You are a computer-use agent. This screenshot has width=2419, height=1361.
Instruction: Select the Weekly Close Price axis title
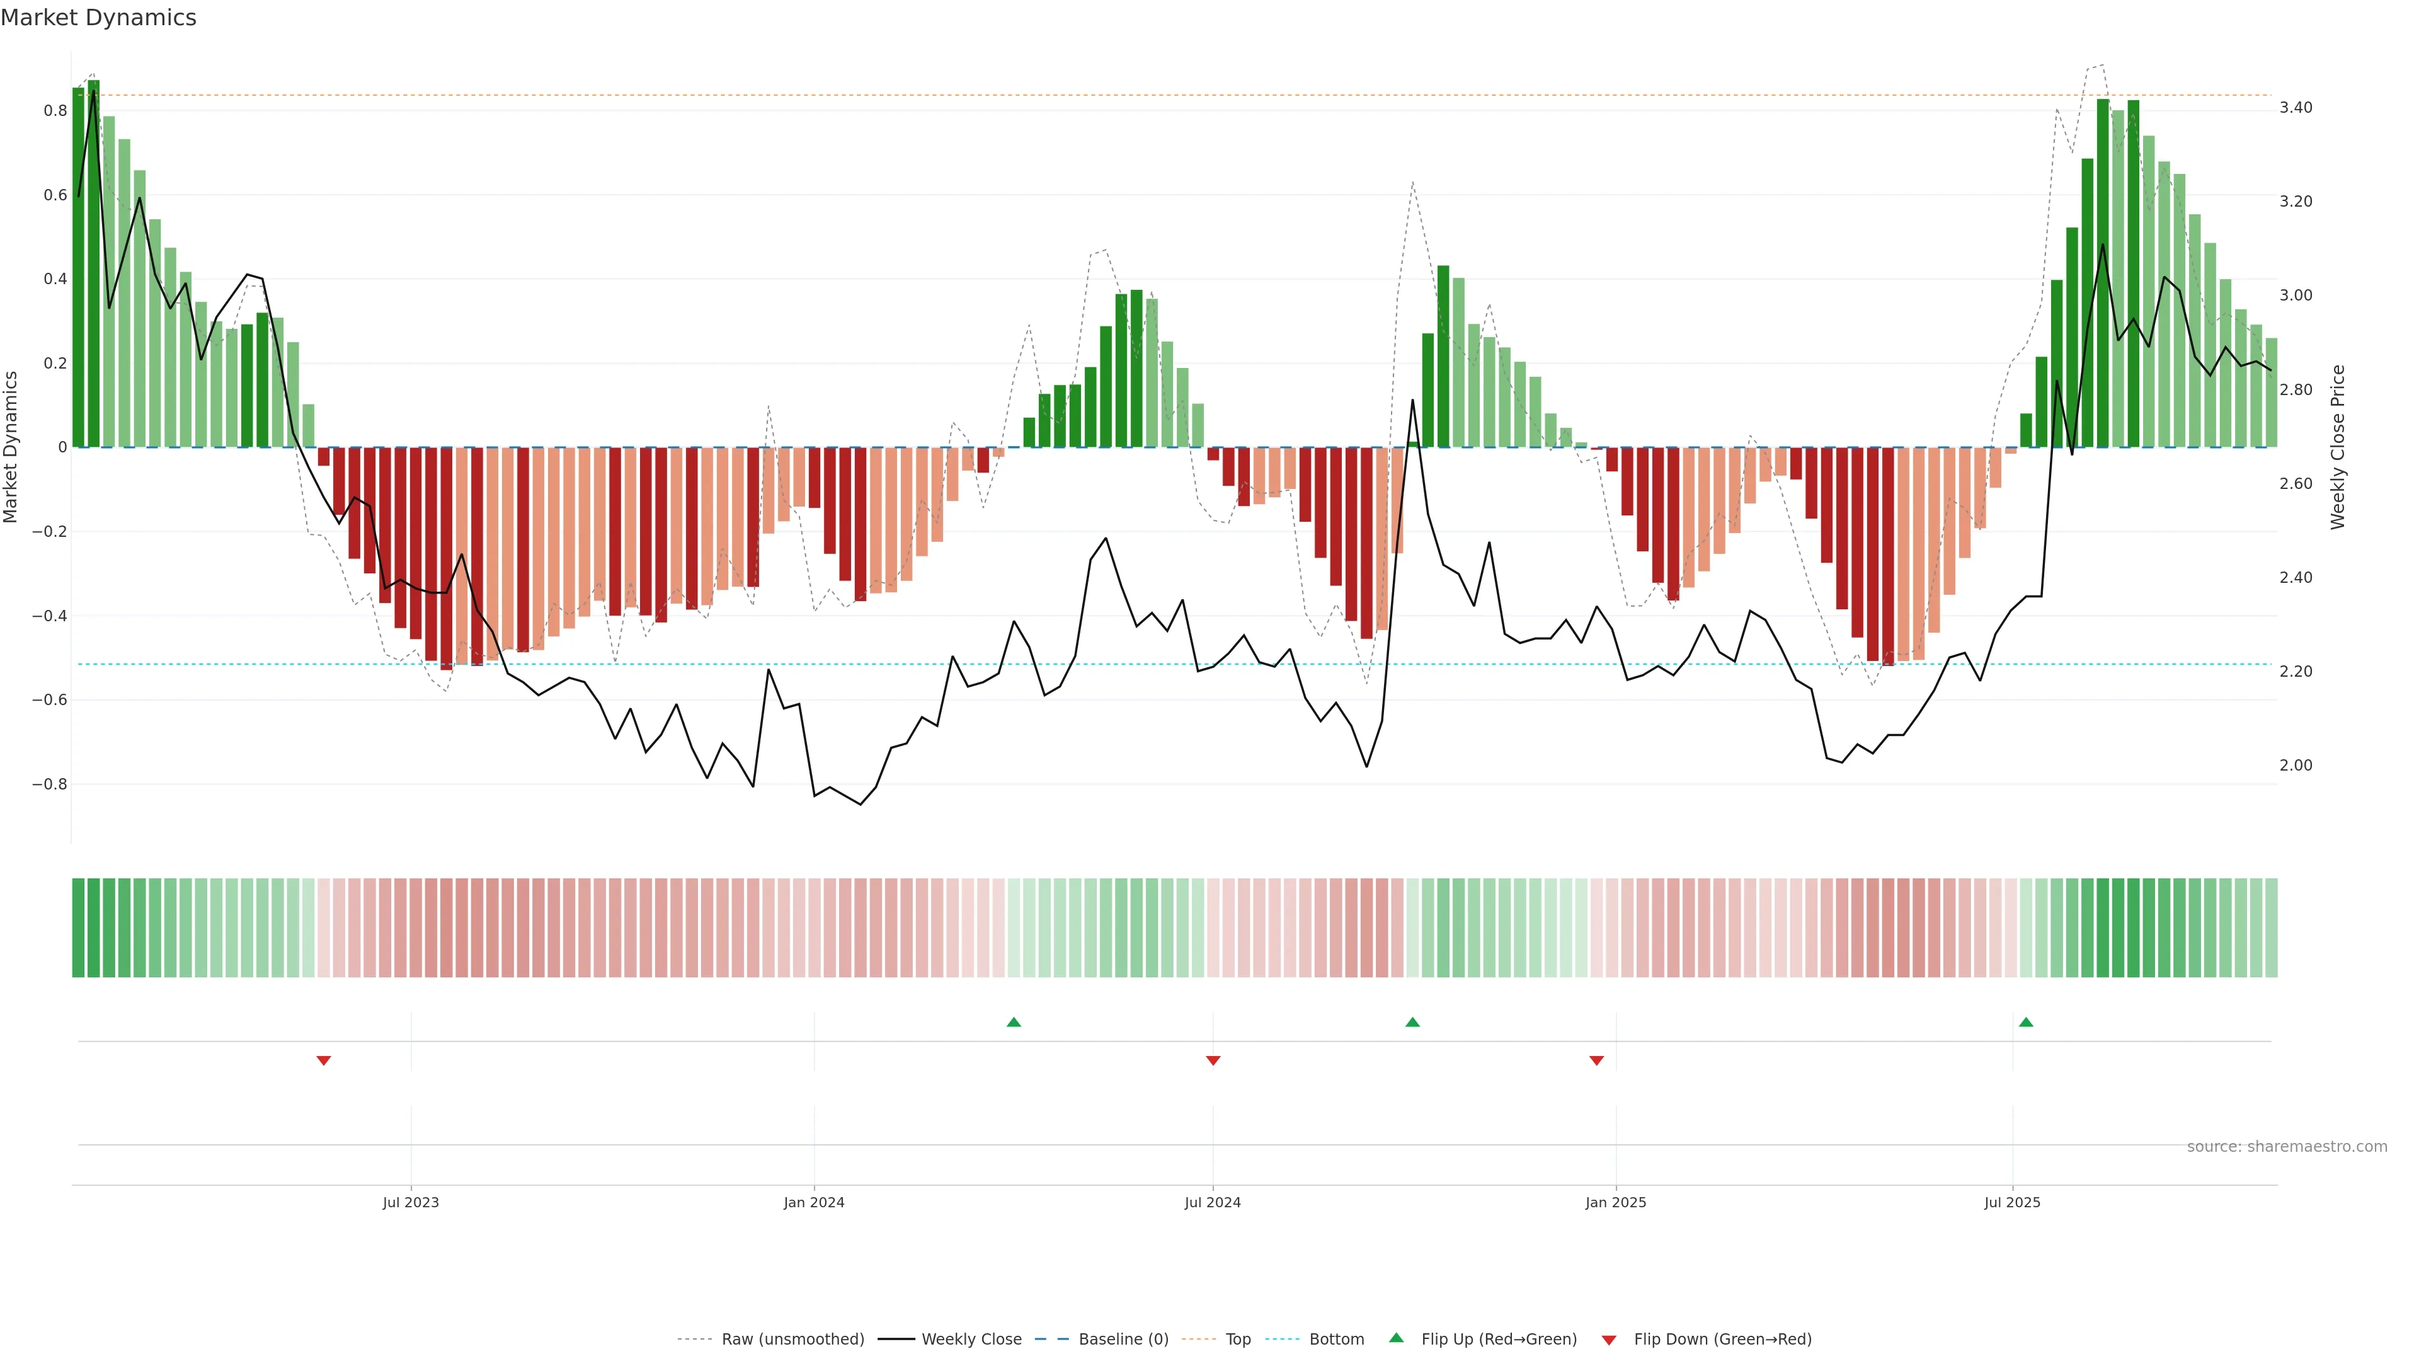[2337, 447]
